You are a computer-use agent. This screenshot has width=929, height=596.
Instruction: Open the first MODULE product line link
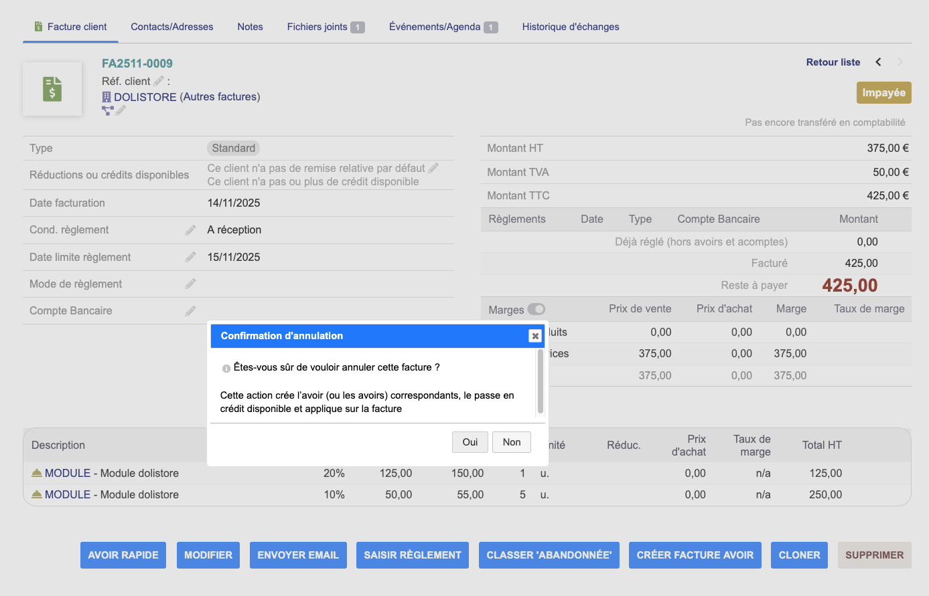pyautogui.click(x=67, y=473)
